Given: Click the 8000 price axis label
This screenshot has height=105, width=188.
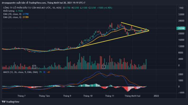Looking at the screenshot, I should [181, 52].
